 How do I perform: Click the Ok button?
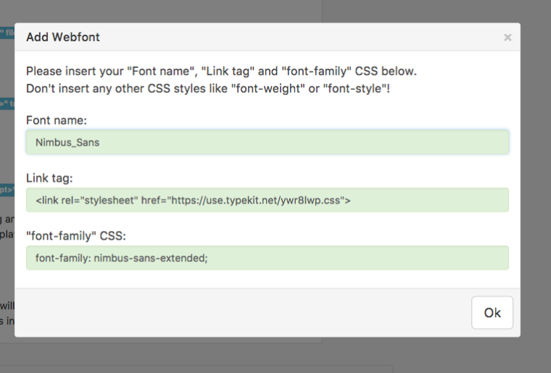tap(492, 313)
